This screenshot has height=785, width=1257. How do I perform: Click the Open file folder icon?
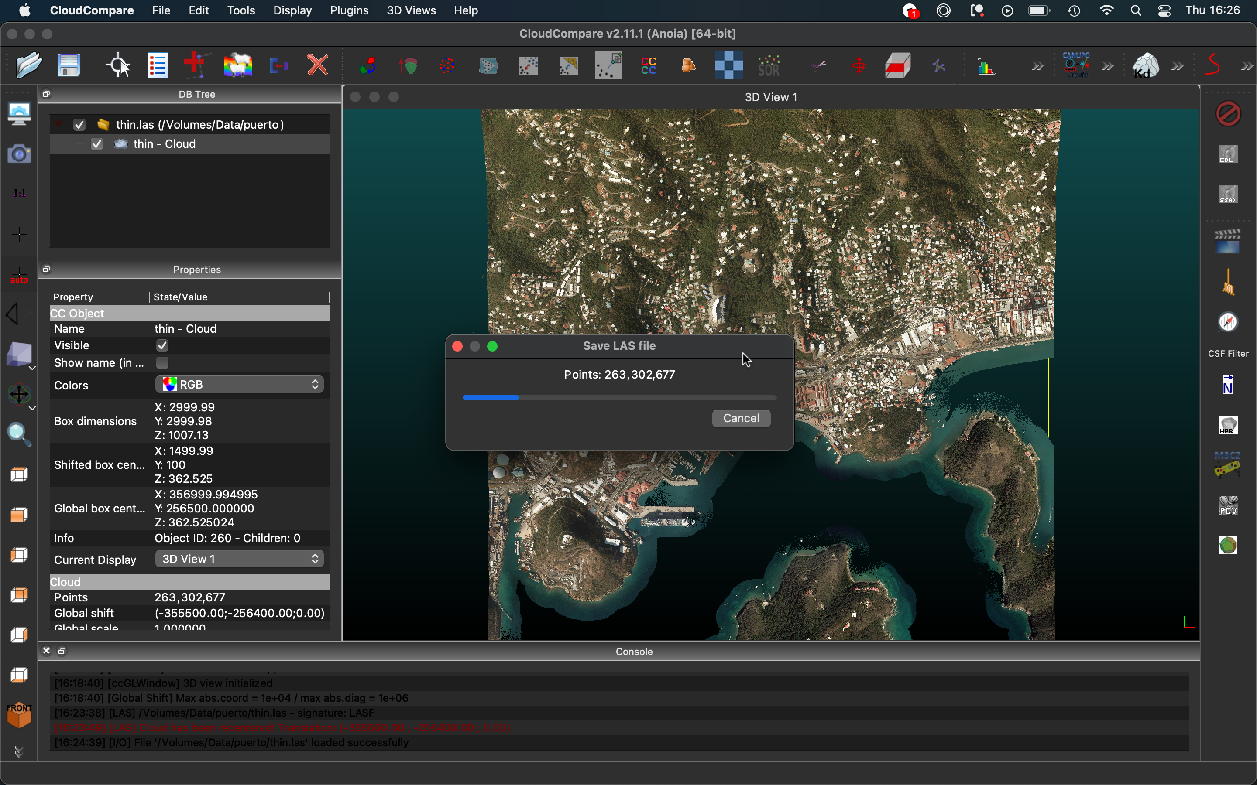(x=28, y=65)
